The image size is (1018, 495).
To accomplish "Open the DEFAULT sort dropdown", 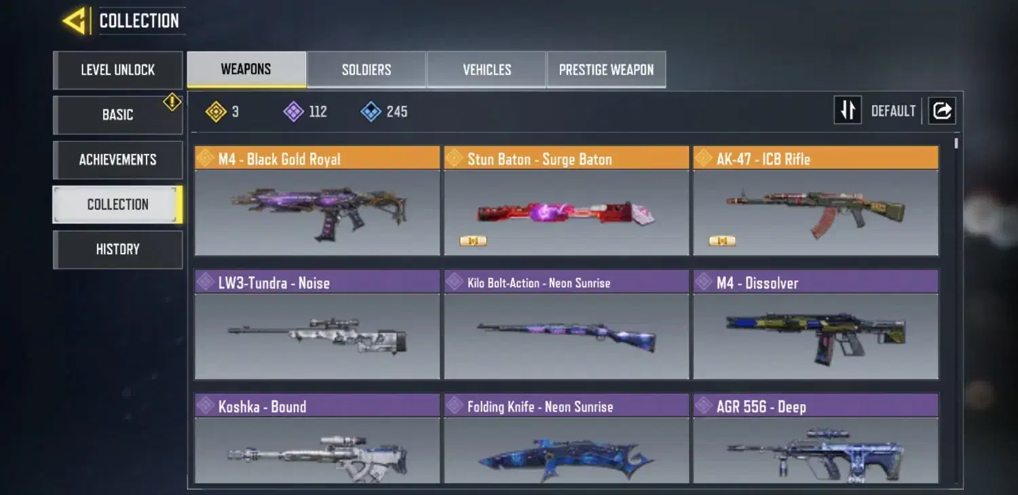I will (893, 111).
